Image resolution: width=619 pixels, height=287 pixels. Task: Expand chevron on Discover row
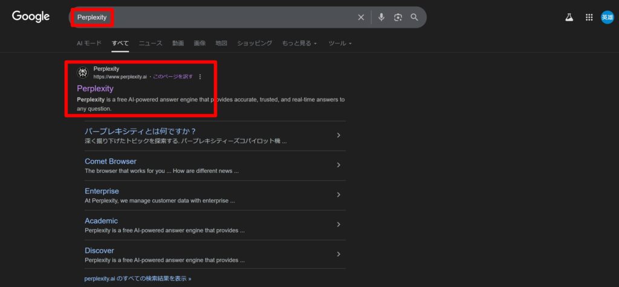click(339, 254)
